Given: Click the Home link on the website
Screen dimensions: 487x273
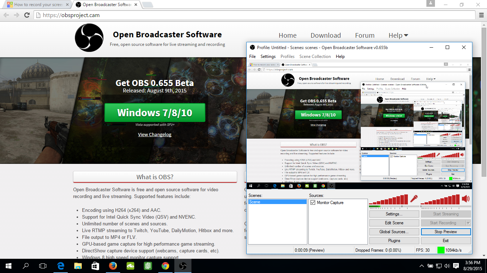Looking at the screenshot, I should [288, 35].
